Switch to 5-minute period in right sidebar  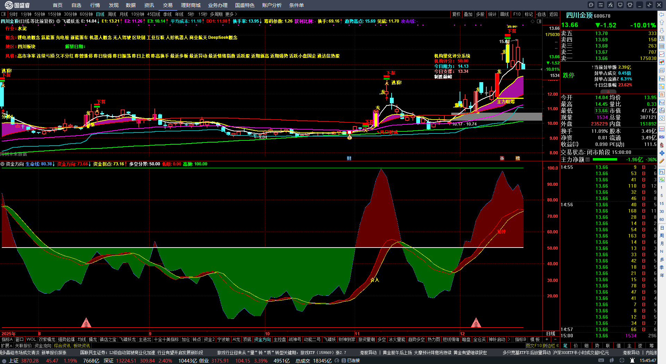point(661,196)
